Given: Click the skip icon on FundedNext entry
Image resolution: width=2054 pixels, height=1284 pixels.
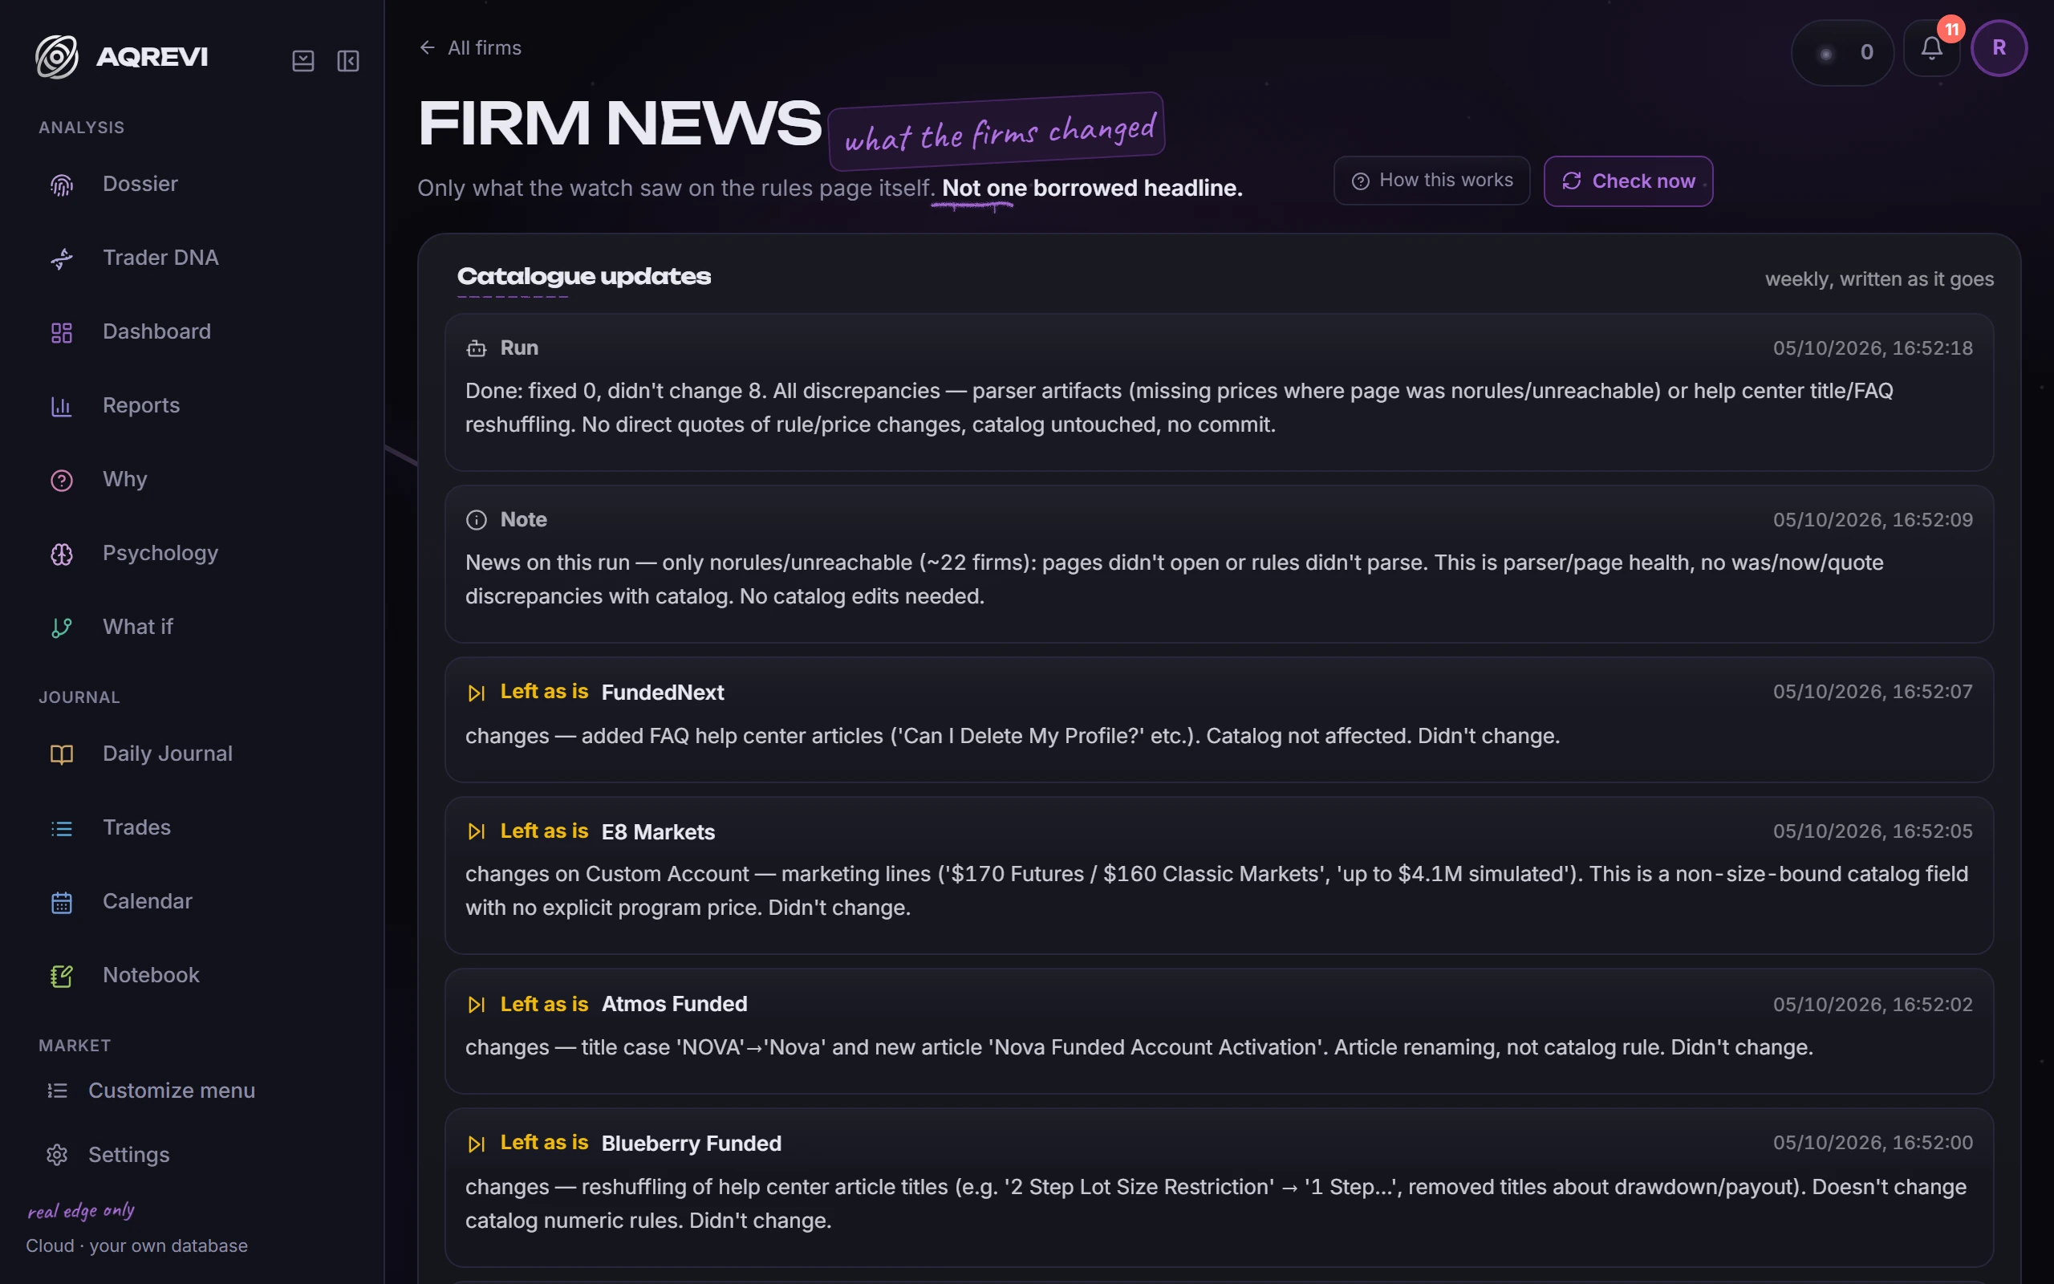Looking at the screenshot, I should (x=476, y=693).
